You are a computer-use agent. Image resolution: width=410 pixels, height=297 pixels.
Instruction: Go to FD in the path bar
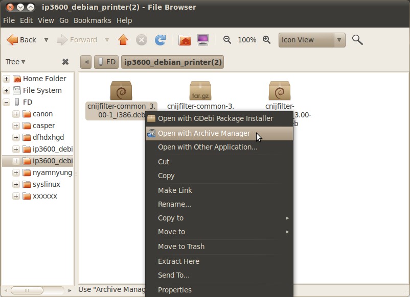(x=106, y=62)
